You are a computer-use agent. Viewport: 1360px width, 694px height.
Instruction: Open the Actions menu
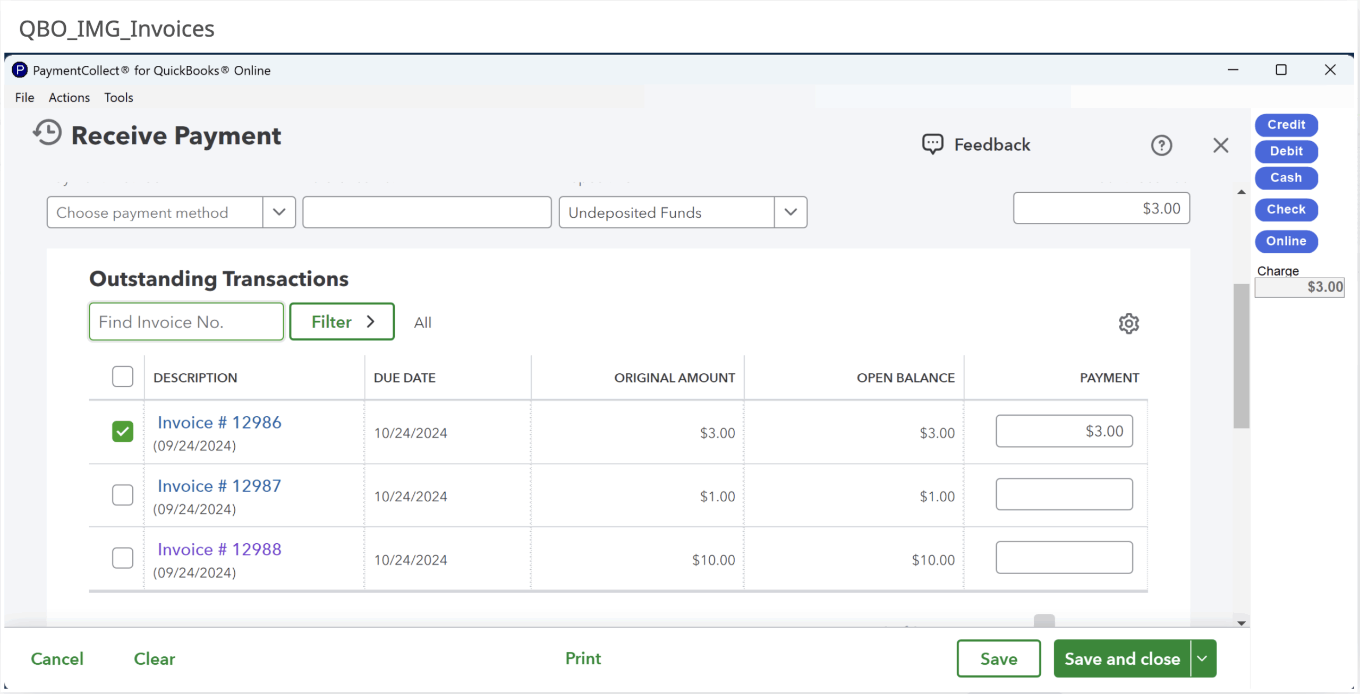(x=69, y=98)
